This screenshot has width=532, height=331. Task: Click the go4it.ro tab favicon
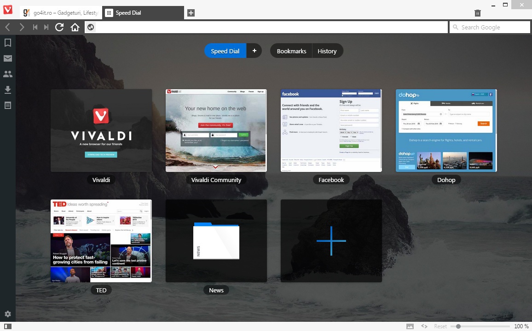click(27, 13)
